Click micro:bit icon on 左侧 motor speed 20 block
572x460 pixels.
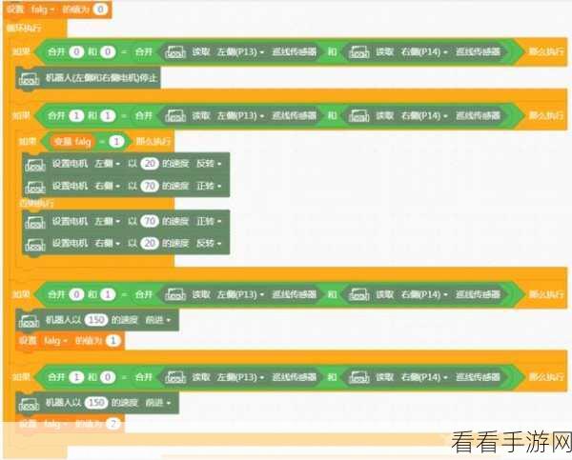point(35,165)
